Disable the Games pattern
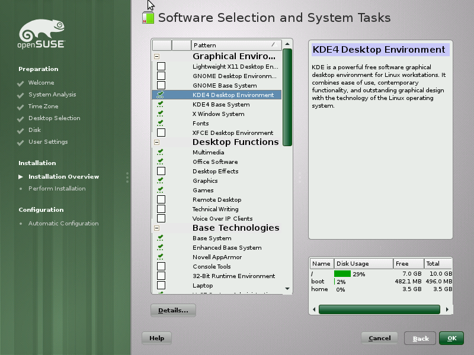The image size is (474, 355). click(x=159, y=190)
